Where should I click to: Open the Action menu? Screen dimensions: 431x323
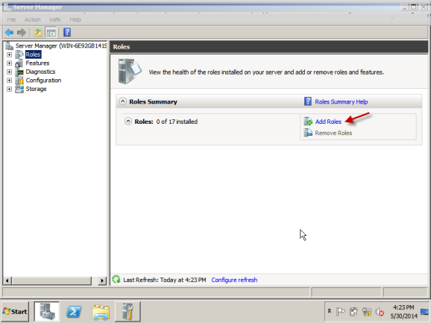pos(32,19)
